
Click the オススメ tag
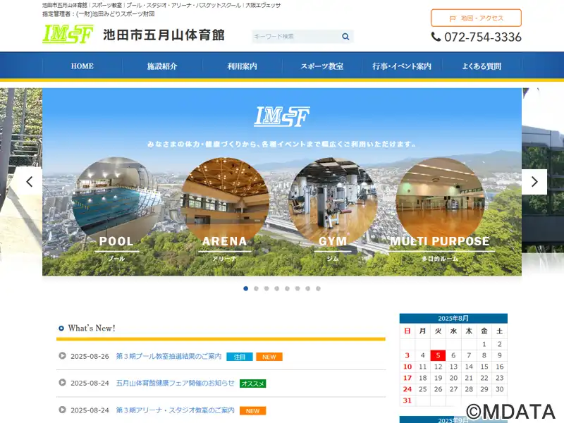pyautogui.click(x=253, y=384)
